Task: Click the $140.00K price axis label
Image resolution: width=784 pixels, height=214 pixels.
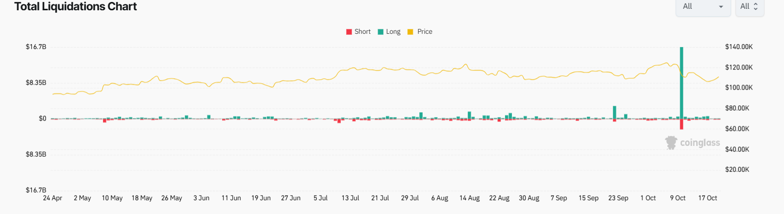Action: tap(738, 47)
